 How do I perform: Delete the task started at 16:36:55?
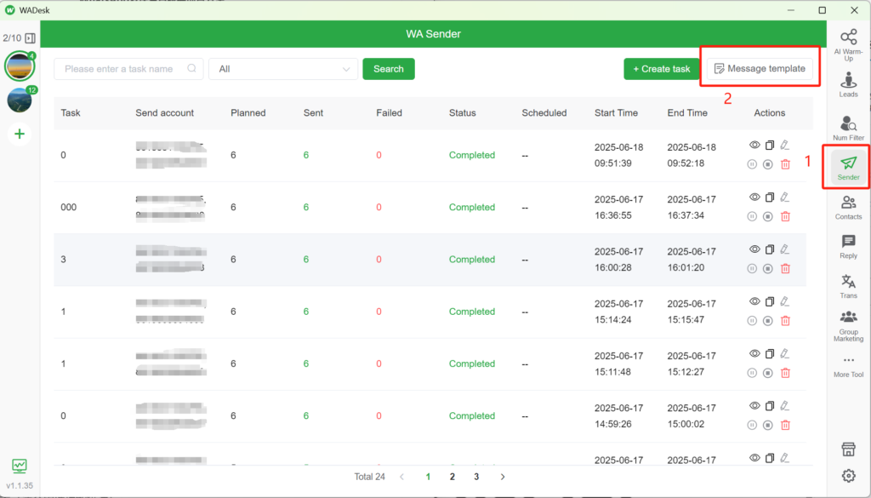pyautogui.click(x=785, y=216)
